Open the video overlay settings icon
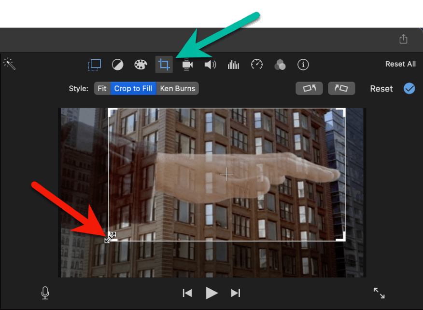 click(95, 65)
